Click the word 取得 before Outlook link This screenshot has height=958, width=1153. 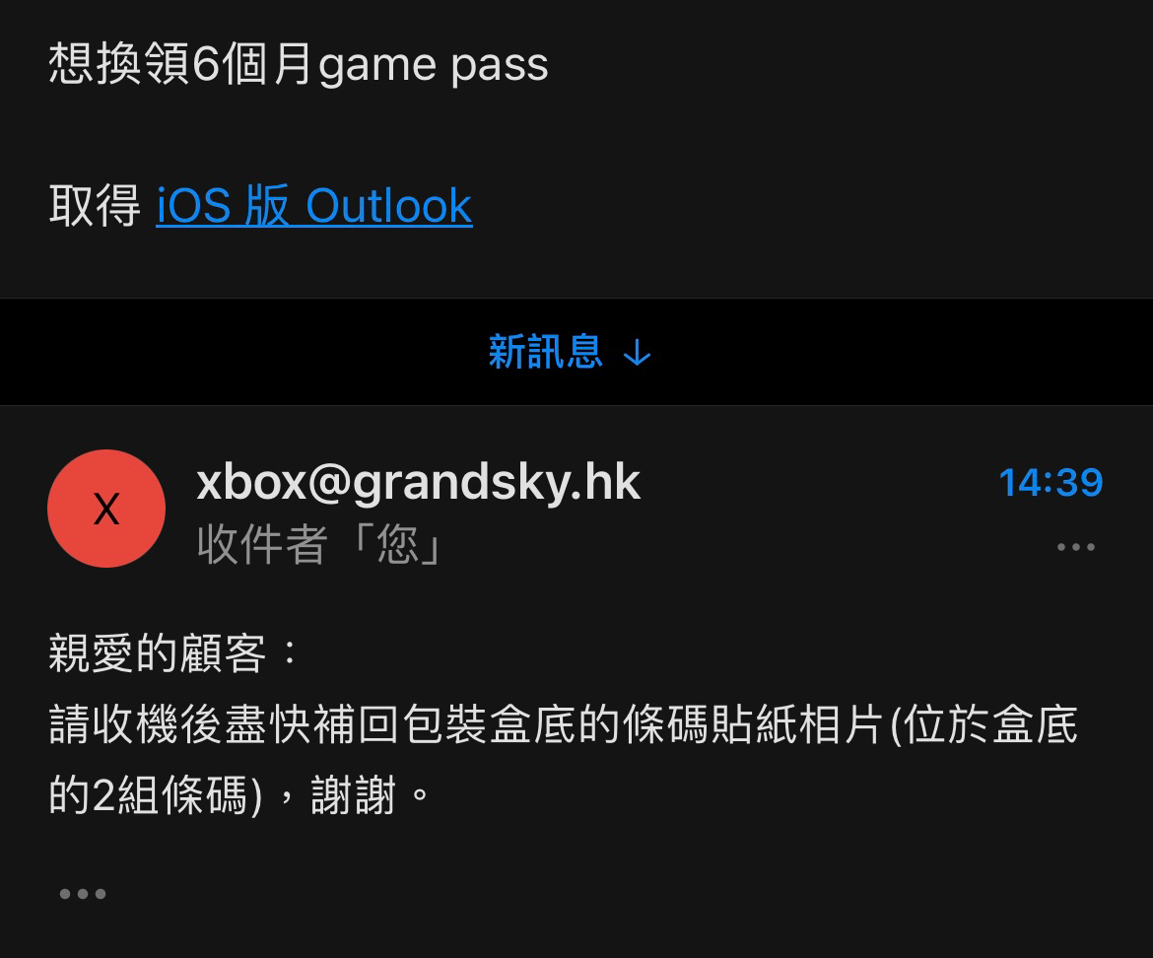tap(95, 206)
